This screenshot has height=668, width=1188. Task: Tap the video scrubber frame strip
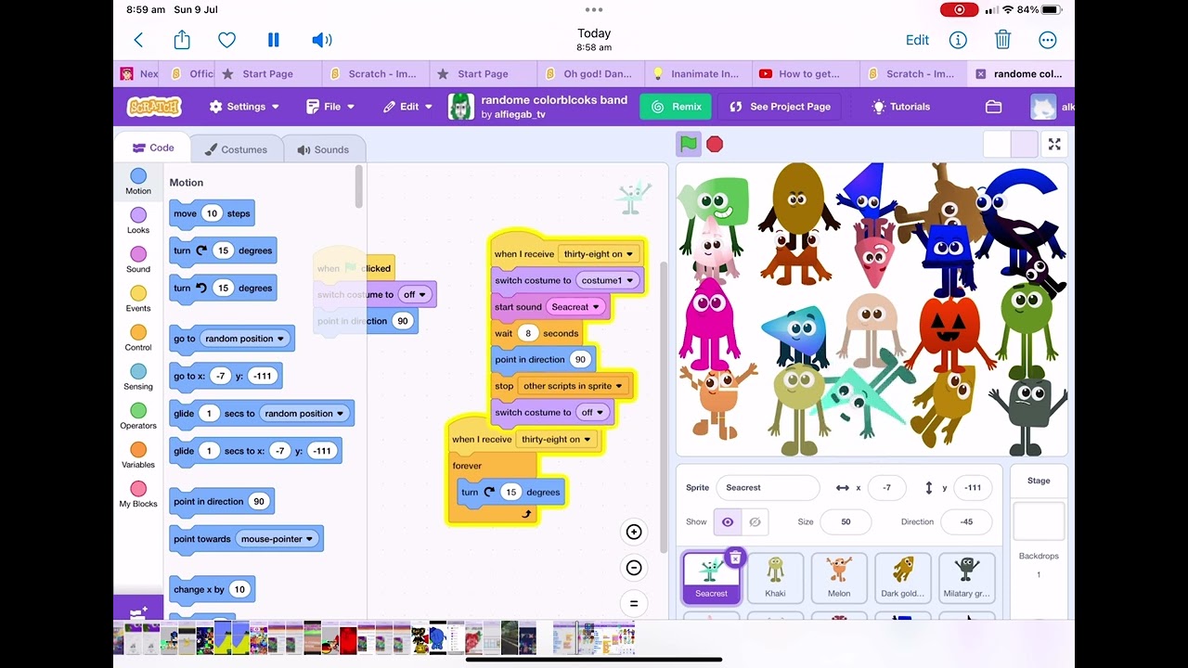click(375, 638)
